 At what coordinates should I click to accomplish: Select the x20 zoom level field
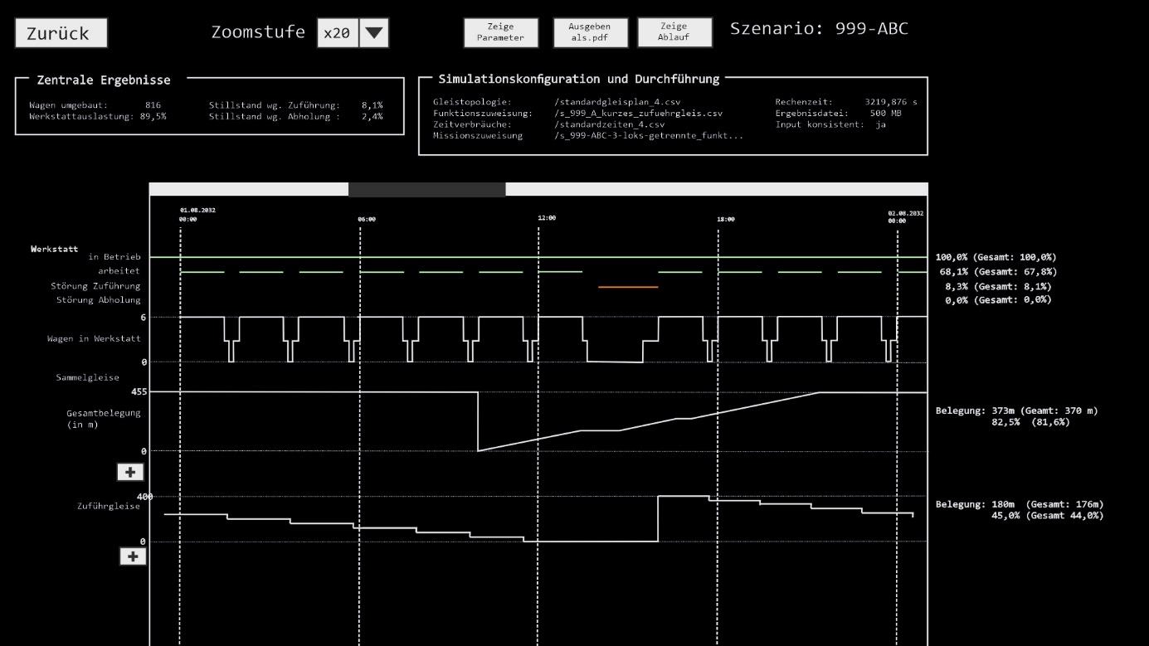point(337,32)
